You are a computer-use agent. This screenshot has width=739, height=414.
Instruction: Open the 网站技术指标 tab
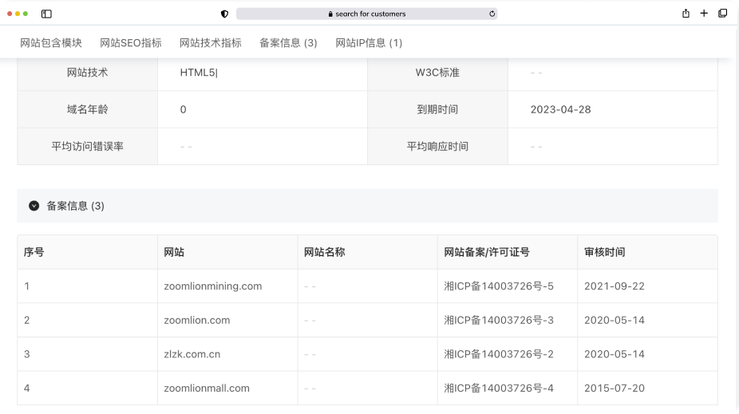pos(211,43)
